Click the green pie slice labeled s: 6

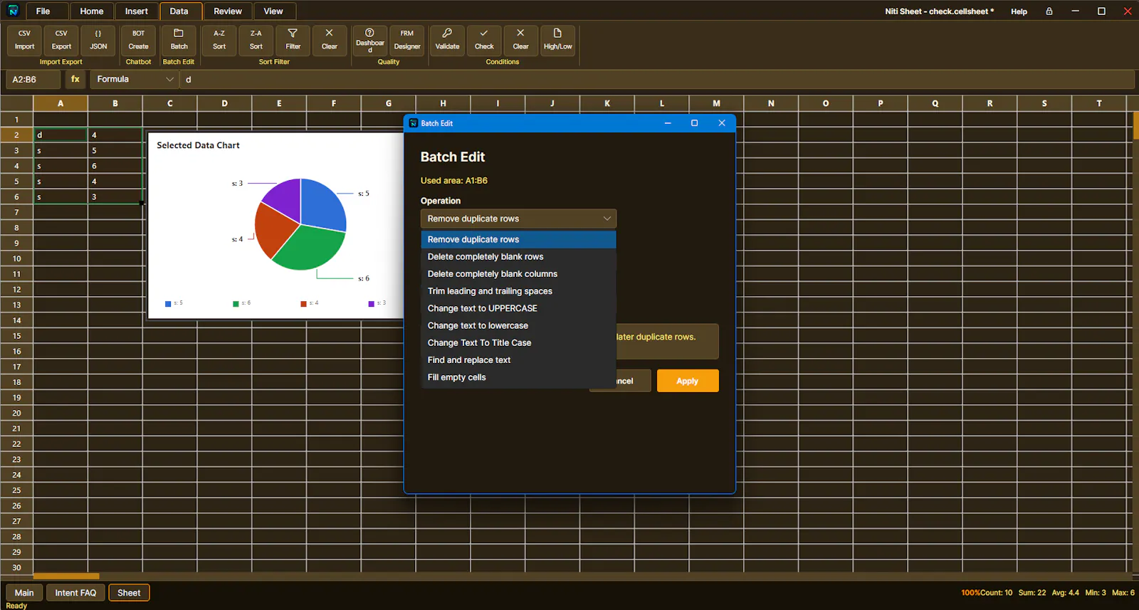[311, 249]
